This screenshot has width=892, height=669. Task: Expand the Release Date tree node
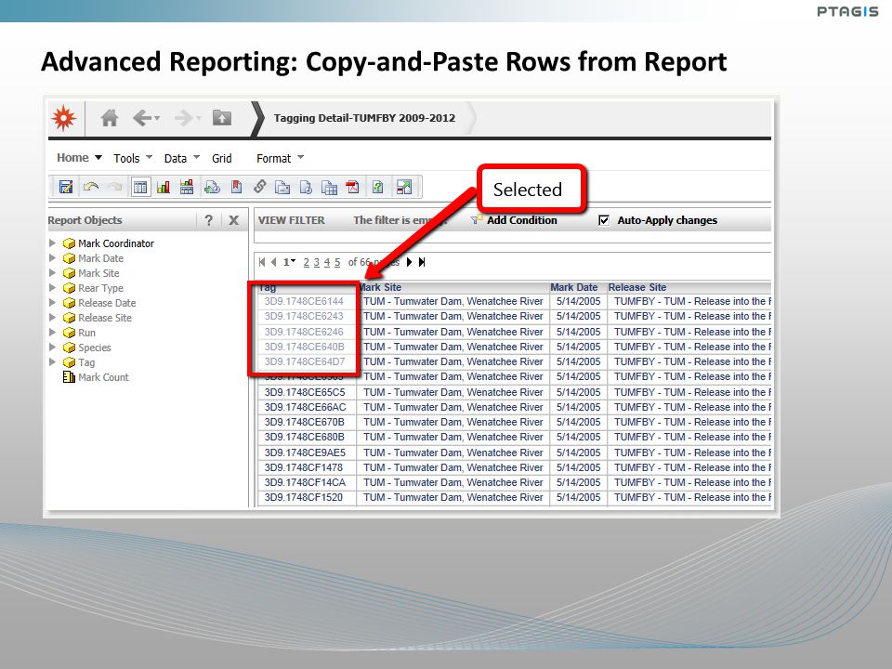pos(52,303)
